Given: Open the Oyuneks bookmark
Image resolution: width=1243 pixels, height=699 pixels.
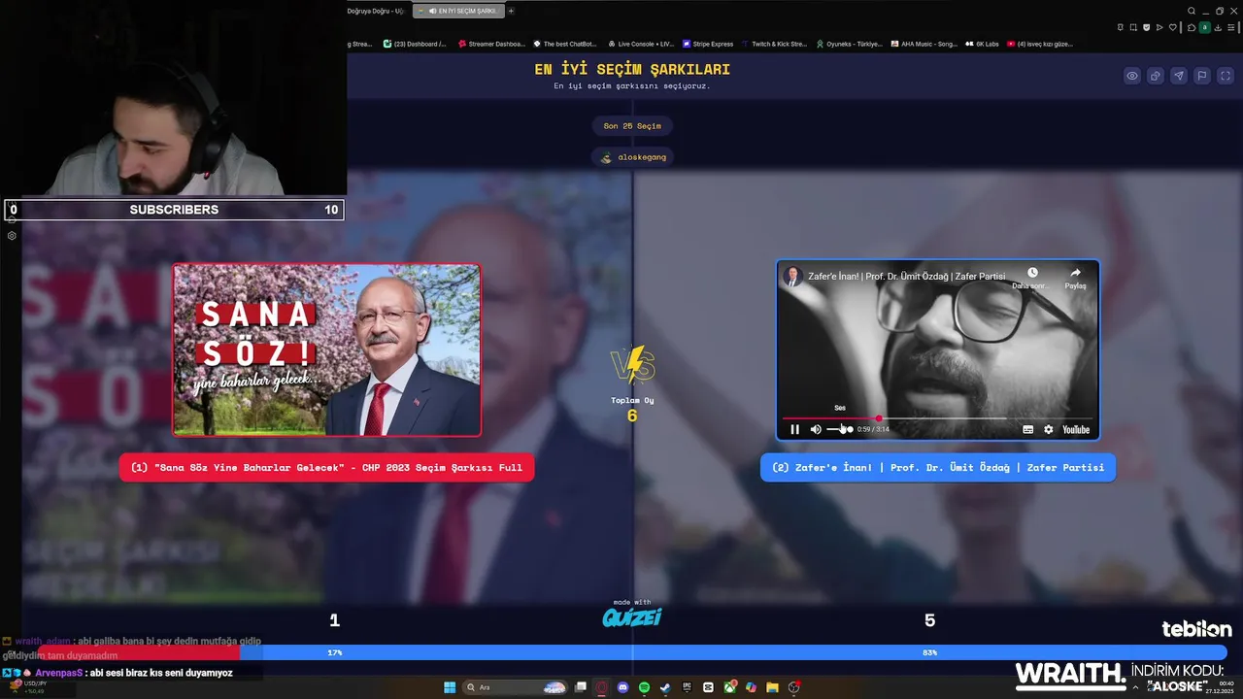Looking at the screenshot, I should 849,44.
